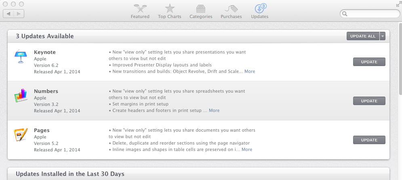Go forward with the right arrow button

19,14
